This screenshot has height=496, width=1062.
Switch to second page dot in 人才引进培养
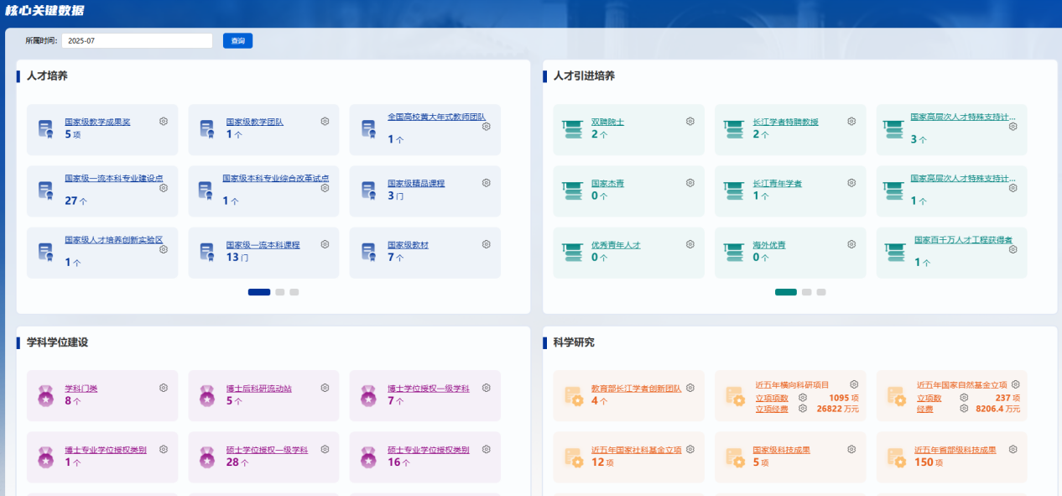806,292
